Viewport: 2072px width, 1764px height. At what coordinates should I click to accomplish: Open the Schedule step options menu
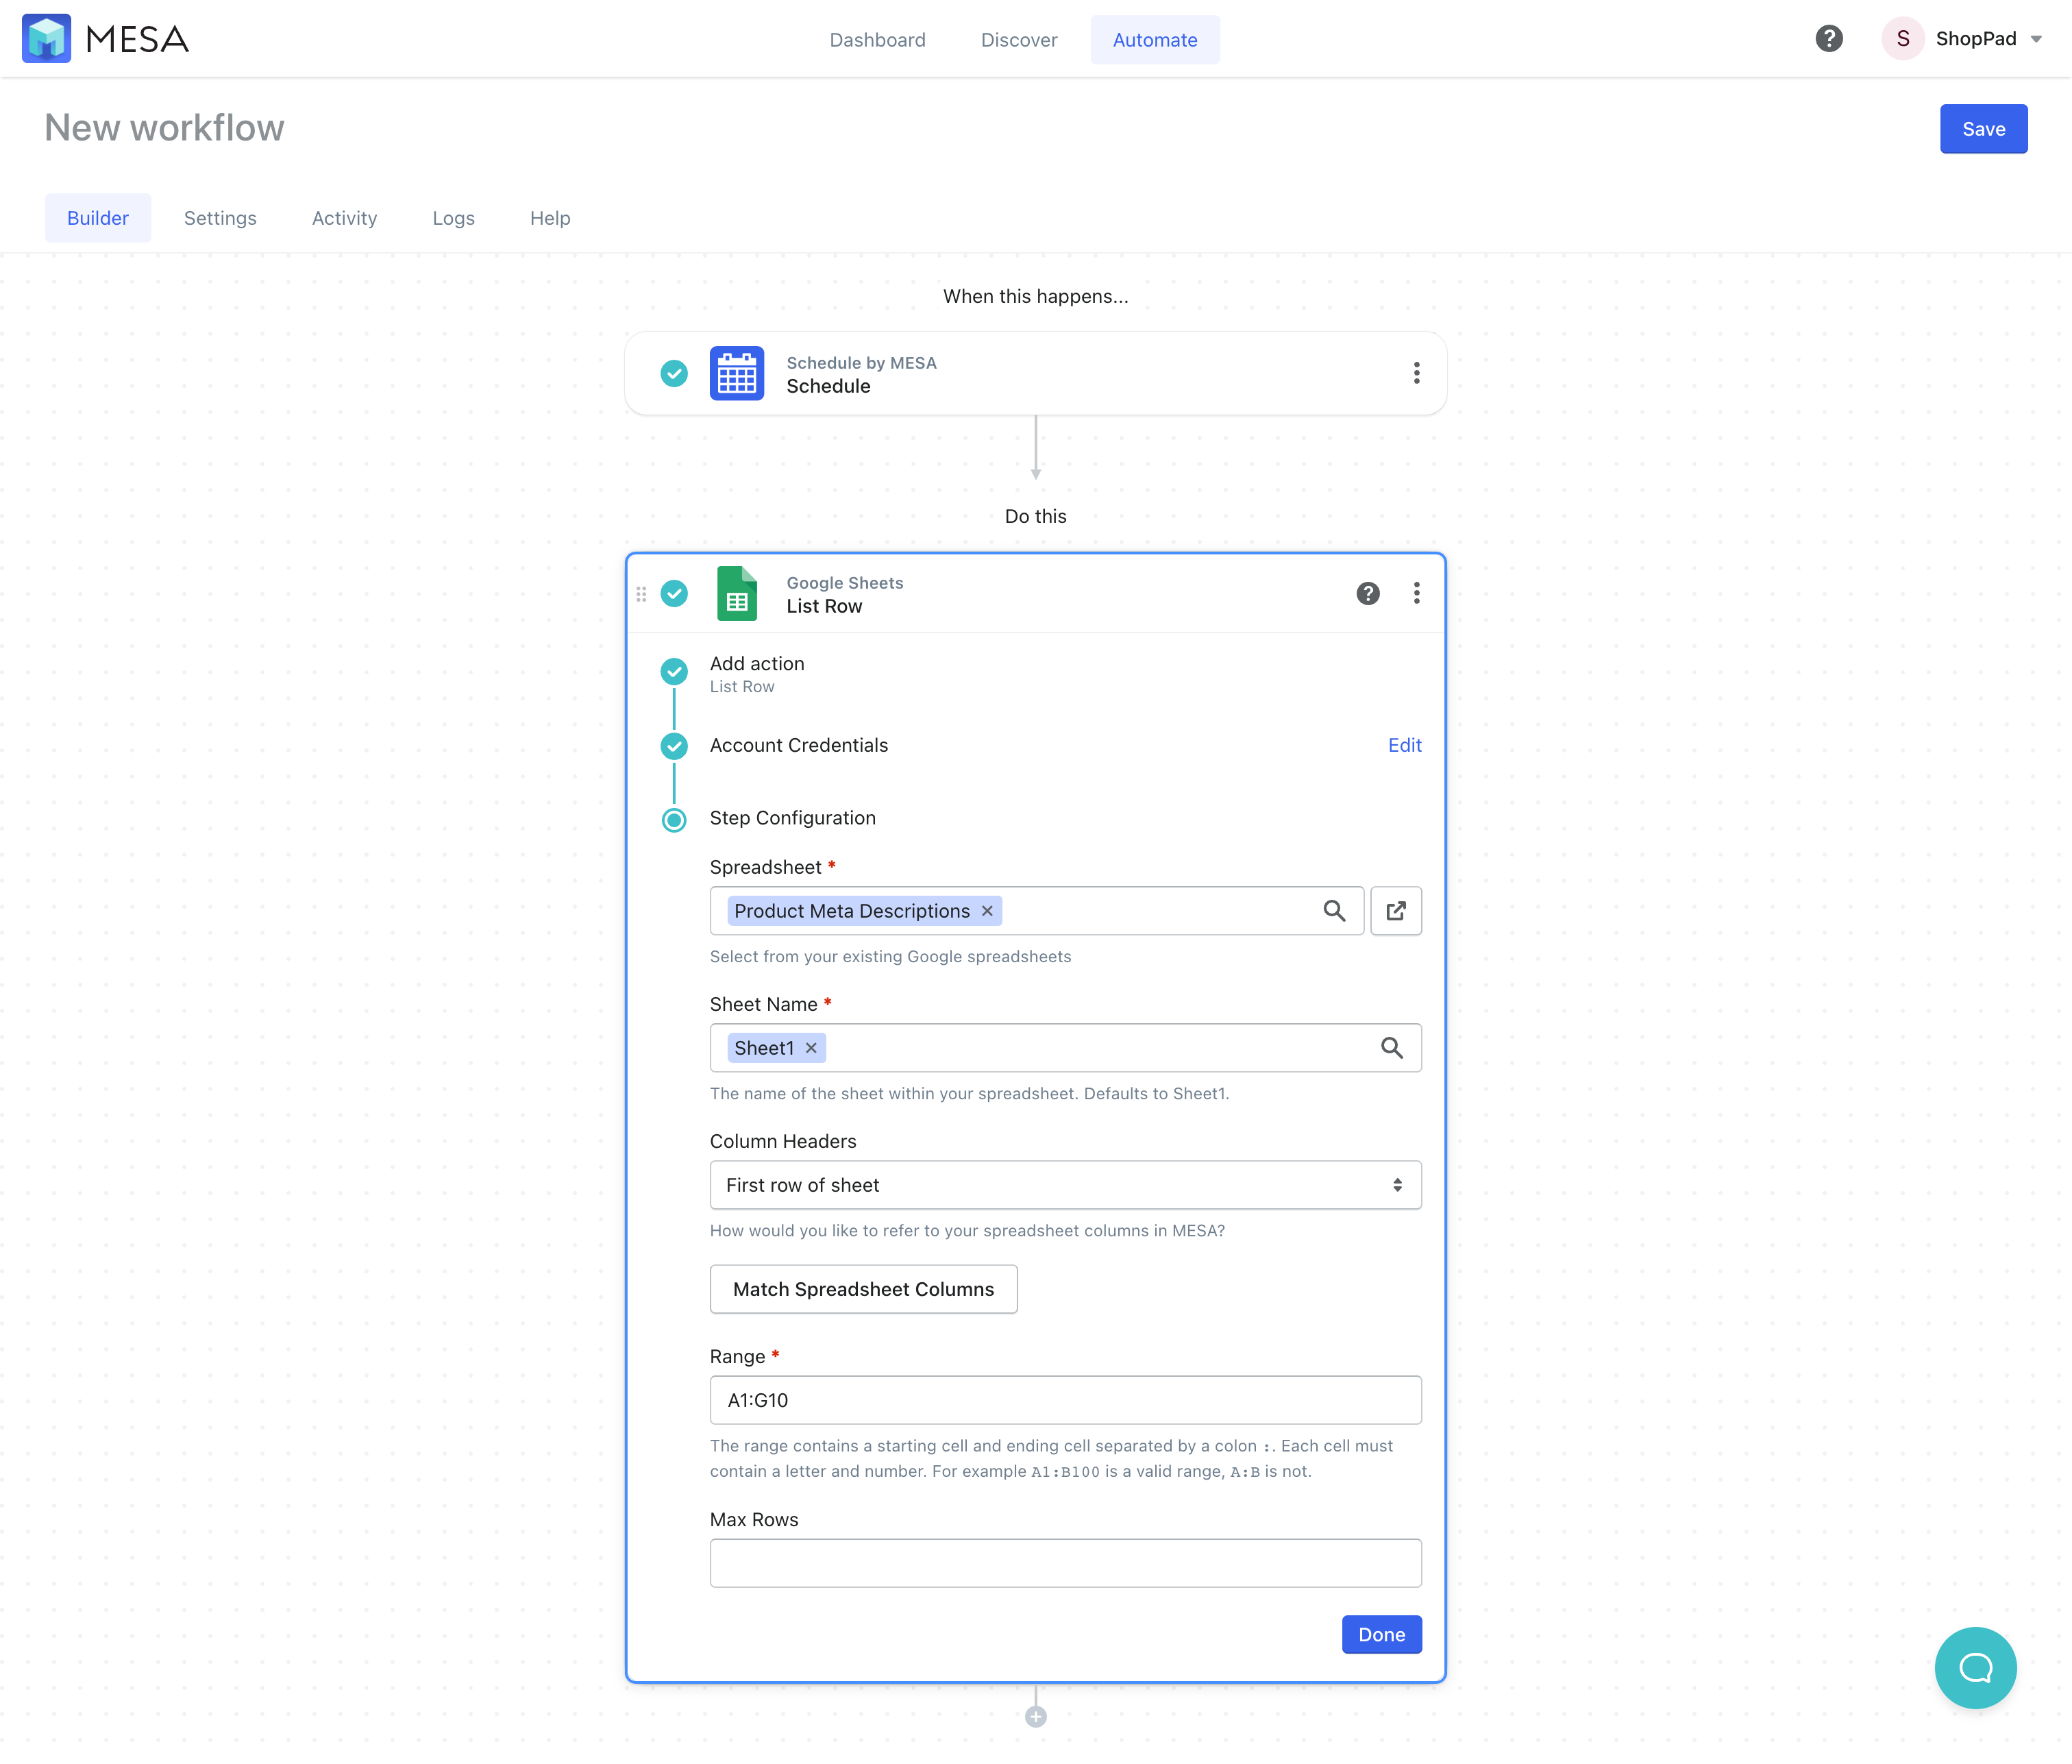[x=1416, y=373]
